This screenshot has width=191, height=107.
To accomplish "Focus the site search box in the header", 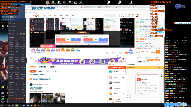I will coord(110,16).
